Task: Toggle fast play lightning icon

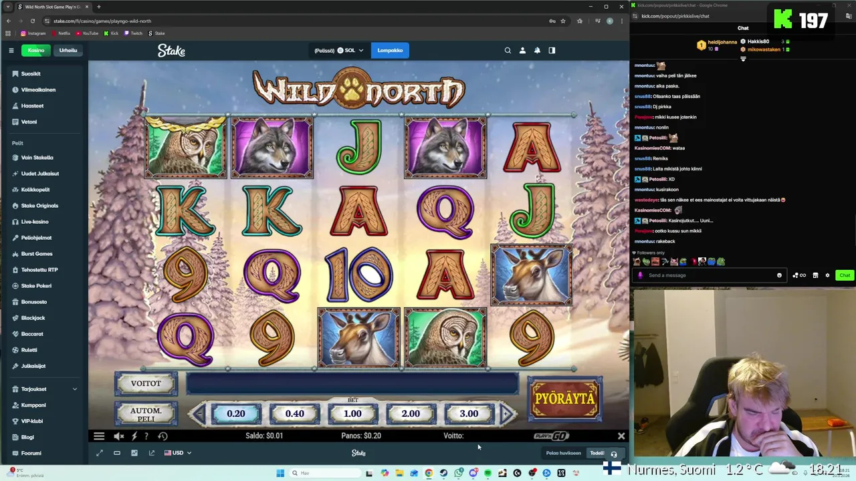Action: click(134, 436)
